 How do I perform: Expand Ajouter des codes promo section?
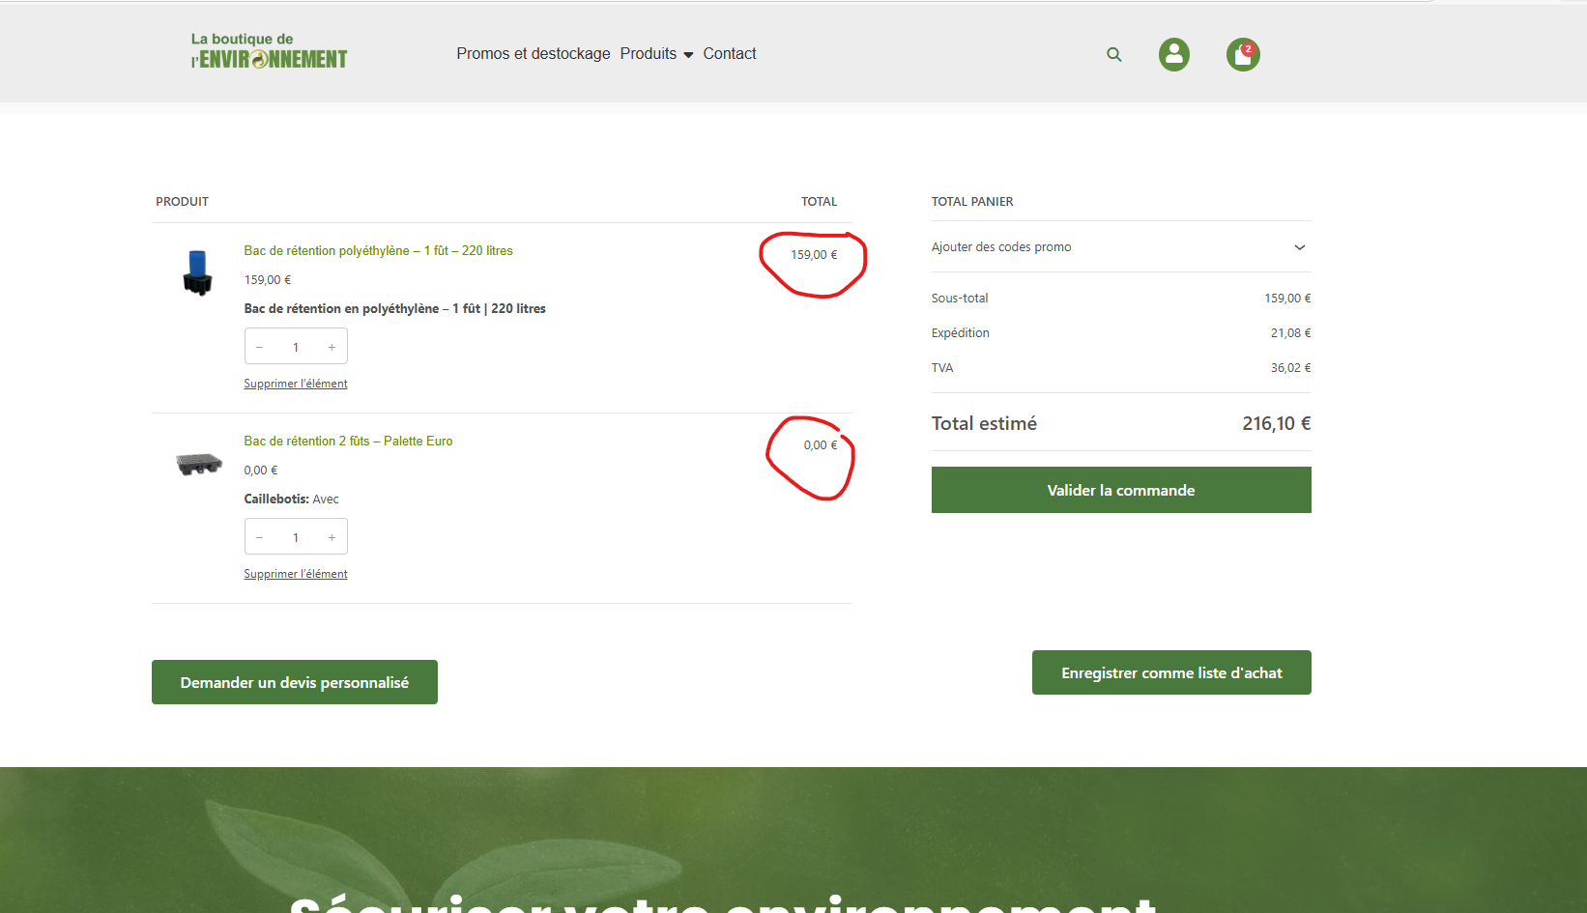pos(1120,247)
